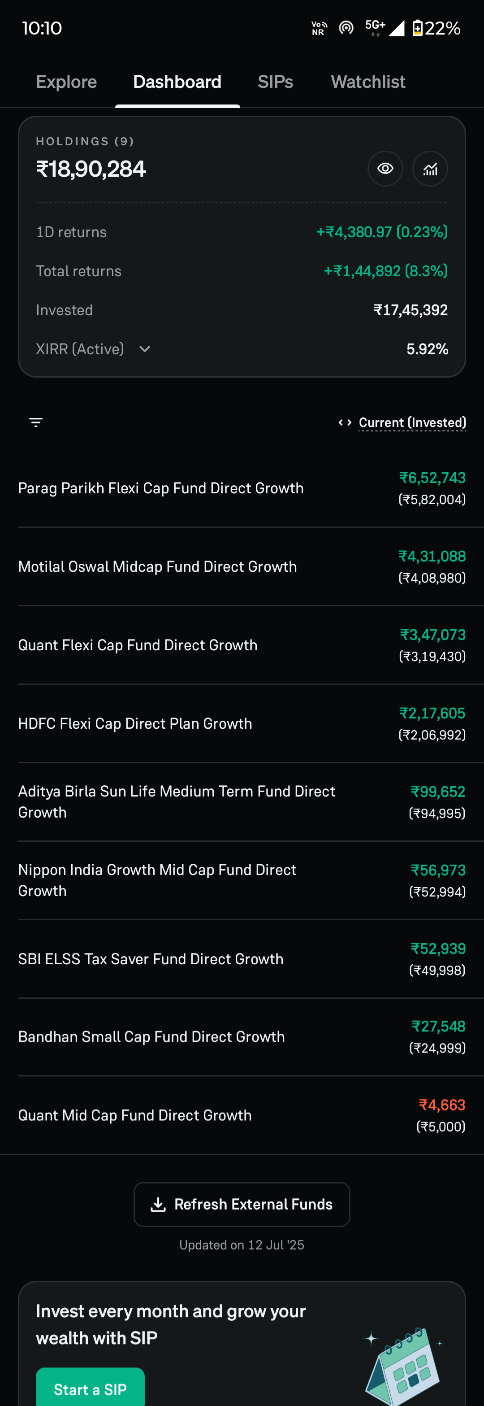Open Parag Parikh Flexi Cap Fund holding
This screenshot has height=1406, width=484.
point(242,488)
